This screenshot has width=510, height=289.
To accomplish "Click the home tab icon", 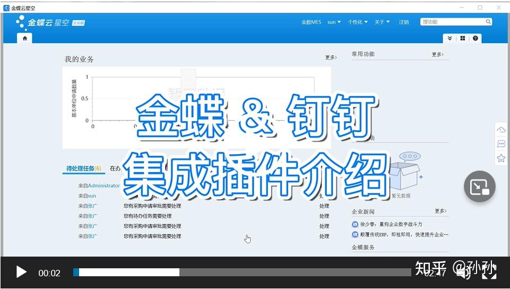I will point(25,38).
